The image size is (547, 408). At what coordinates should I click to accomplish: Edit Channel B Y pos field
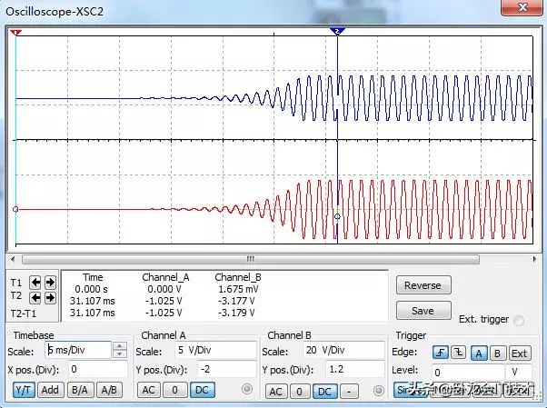(x=354, y=369)
